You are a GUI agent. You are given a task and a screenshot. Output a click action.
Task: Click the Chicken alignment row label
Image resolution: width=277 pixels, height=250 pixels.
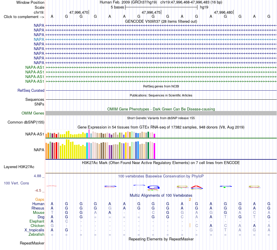37,226
